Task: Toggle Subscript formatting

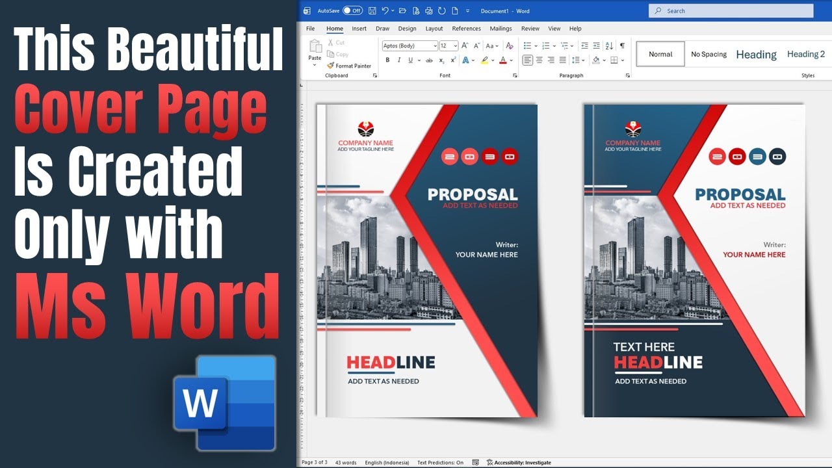Action: [442, 60]
